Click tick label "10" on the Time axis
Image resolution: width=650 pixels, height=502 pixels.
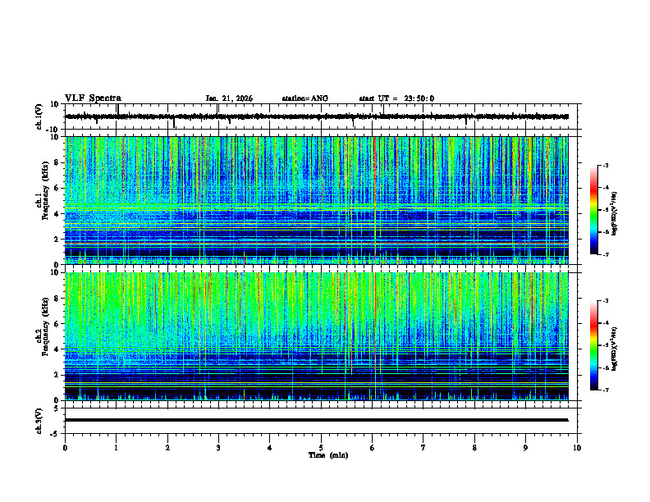577,448
